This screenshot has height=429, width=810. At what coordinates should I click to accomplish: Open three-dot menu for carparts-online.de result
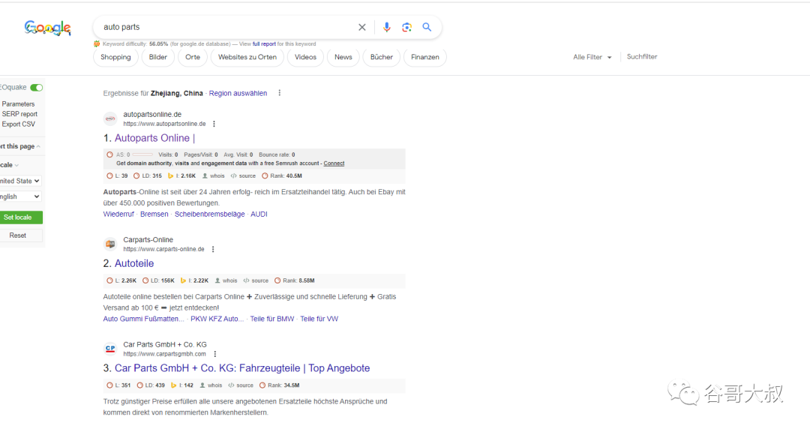click(x=213, y=249)
